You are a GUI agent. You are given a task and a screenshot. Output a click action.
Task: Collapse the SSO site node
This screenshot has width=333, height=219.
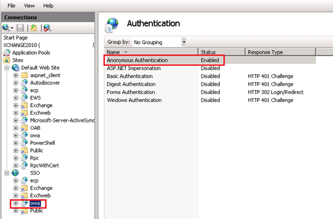(7, 173)
